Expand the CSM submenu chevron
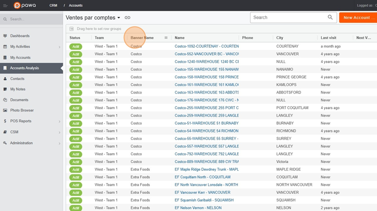Image resolution: width=377 pixels, height=211 pixels. (x=59, y=132)
